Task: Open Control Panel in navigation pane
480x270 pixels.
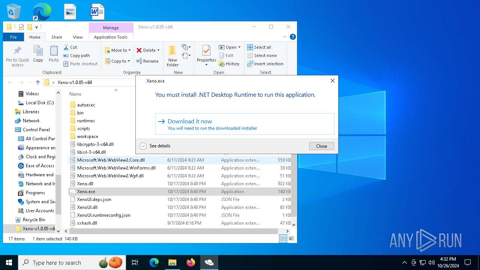Action: coord(36,130)
